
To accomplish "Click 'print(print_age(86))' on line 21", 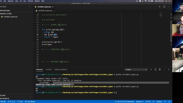I will point(52,42).
